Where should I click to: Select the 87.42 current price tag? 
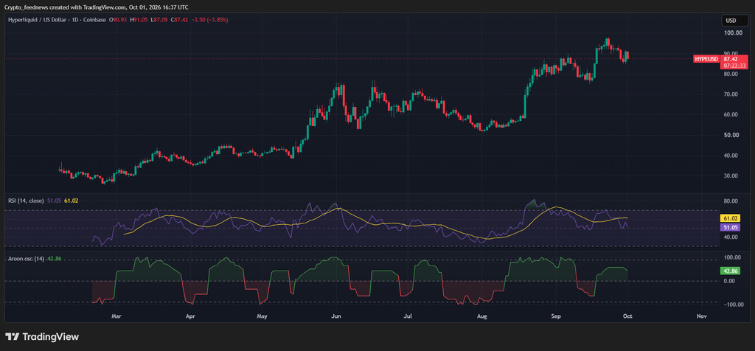pyautogui.click(x=730, y=59)
